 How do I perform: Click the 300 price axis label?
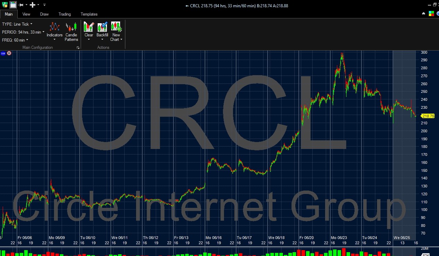point(424,52)
